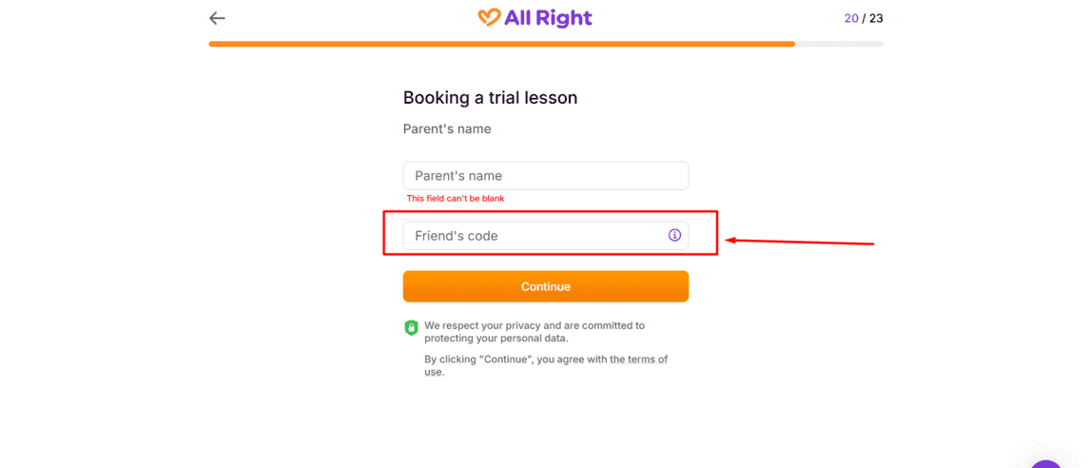Click the green privacy shield icon
The height and width of the screenshot is (468, 1089).
coord(411,328)
